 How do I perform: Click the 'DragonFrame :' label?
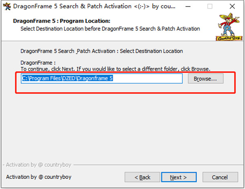(38, 63)
